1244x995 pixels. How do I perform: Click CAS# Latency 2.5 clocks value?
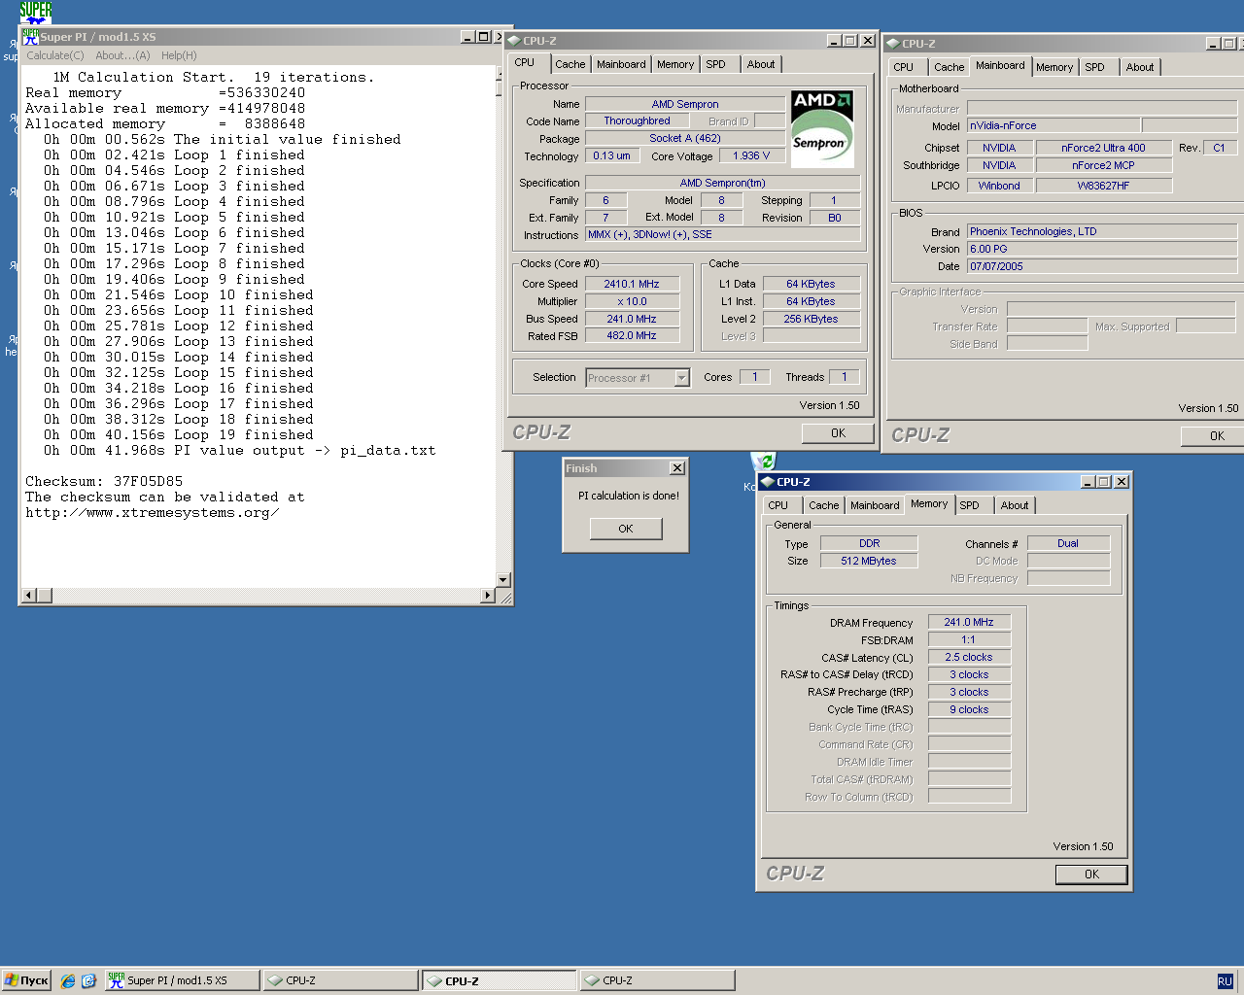pos(969,657)
